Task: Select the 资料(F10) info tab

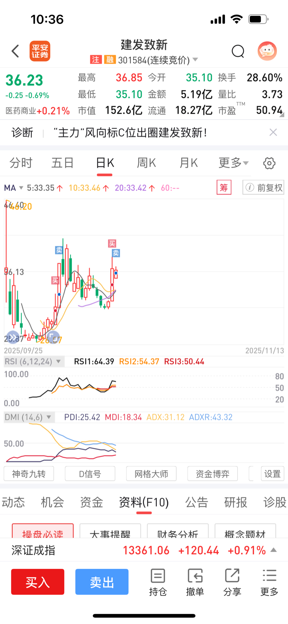Action: click(144, 502)
